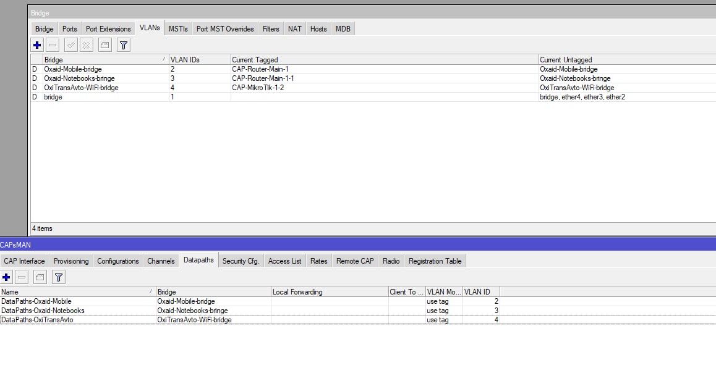Screen dimensions: 716x376
Task: Open Channels tab
Action: click(161, 261)
